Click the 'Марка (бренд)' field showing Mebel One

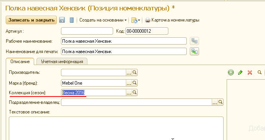click(94, 83)
